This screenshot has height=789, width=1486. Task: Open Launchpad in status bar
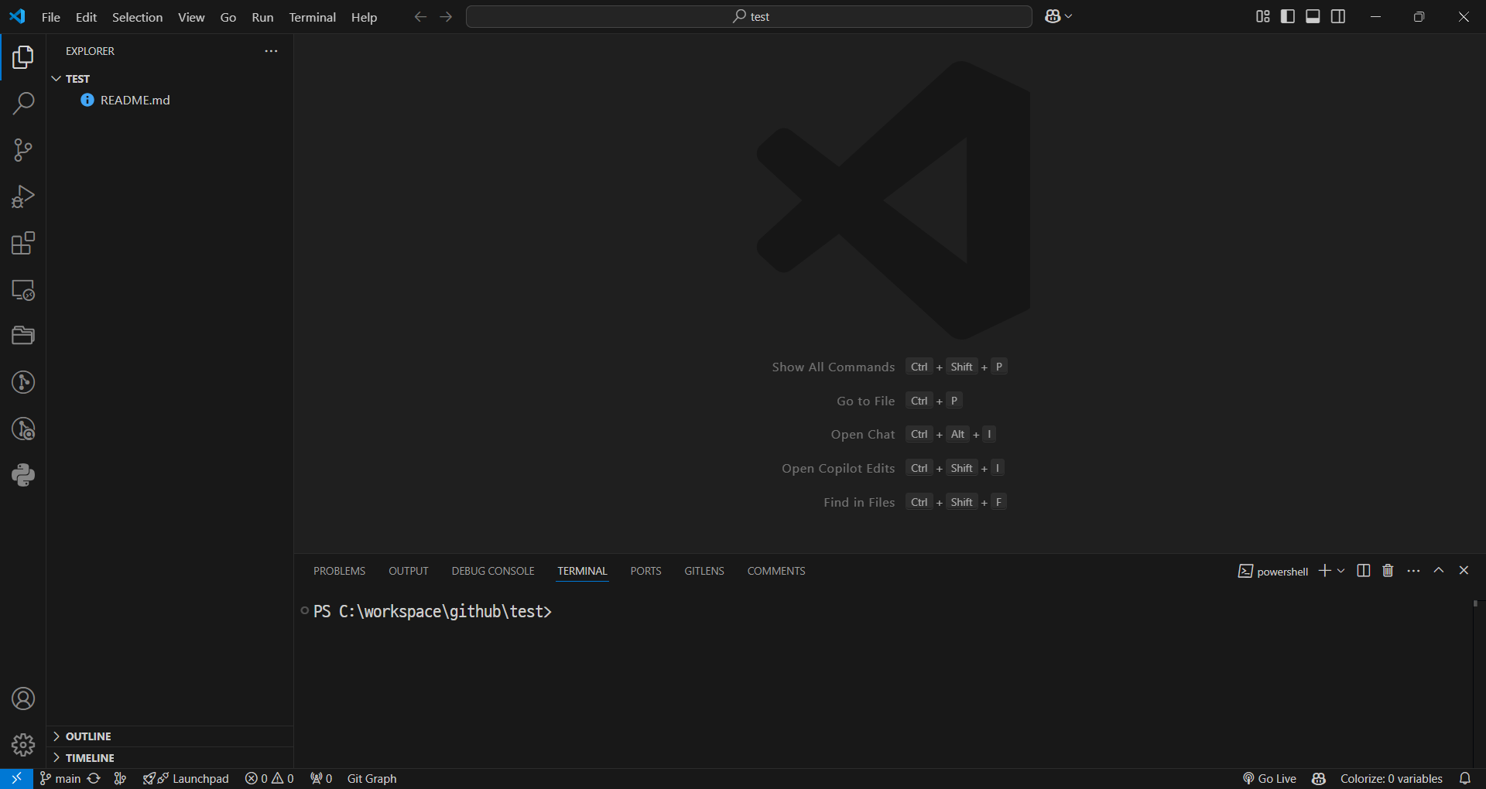186,778
